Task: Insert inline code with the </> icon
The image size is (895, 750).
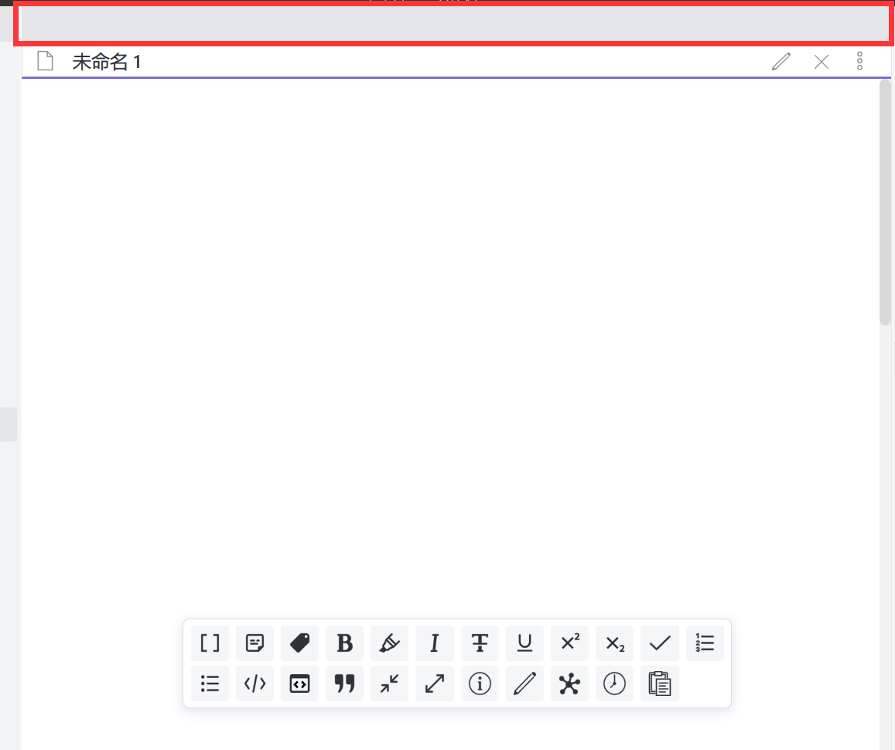Action: tap(254, 684)
